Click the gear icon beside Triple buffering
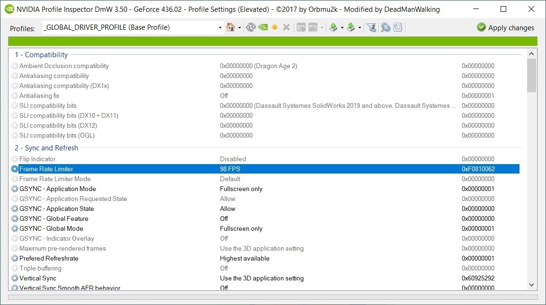Viewport: 546px width, 305px height. (15, 269)
